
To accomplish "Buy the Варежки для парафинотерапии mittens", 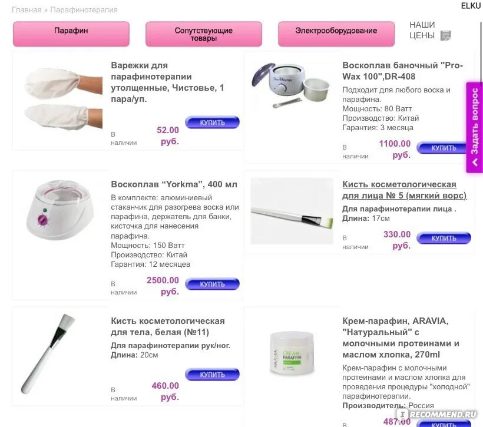I will pyautogui.click(x=212, y=123).
